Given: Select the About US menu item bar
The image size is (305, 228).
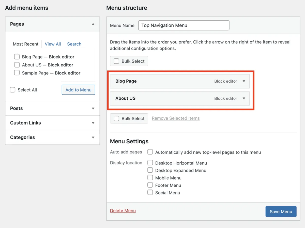Looking at the screenshot, I should point(180,98).
